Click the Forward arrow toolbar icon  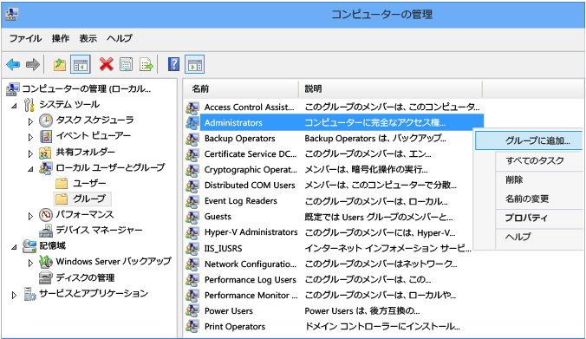click(33, 65)
